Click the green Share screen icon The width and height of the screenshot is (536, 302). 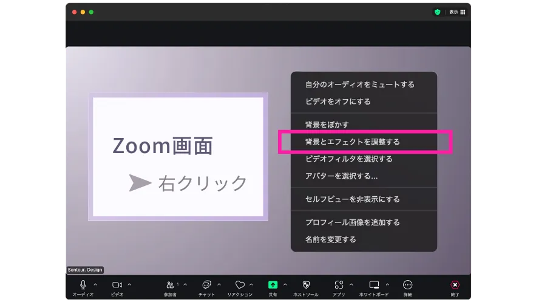(x=273, y=284)
